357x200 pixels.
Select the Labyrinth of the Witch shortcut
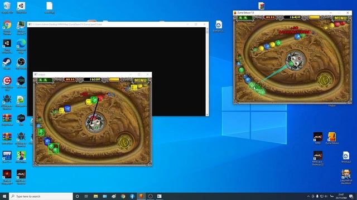coord(346,177)
